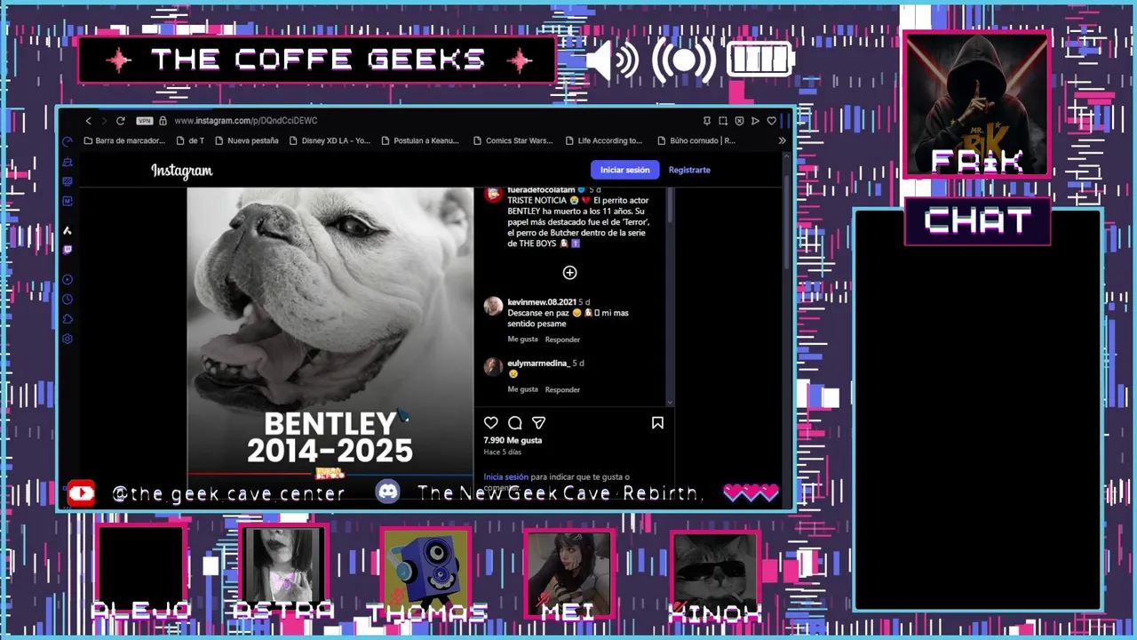The image size is (1137, 640).
Task: Click the instagram.com URL address field
Action: [246, 121]
